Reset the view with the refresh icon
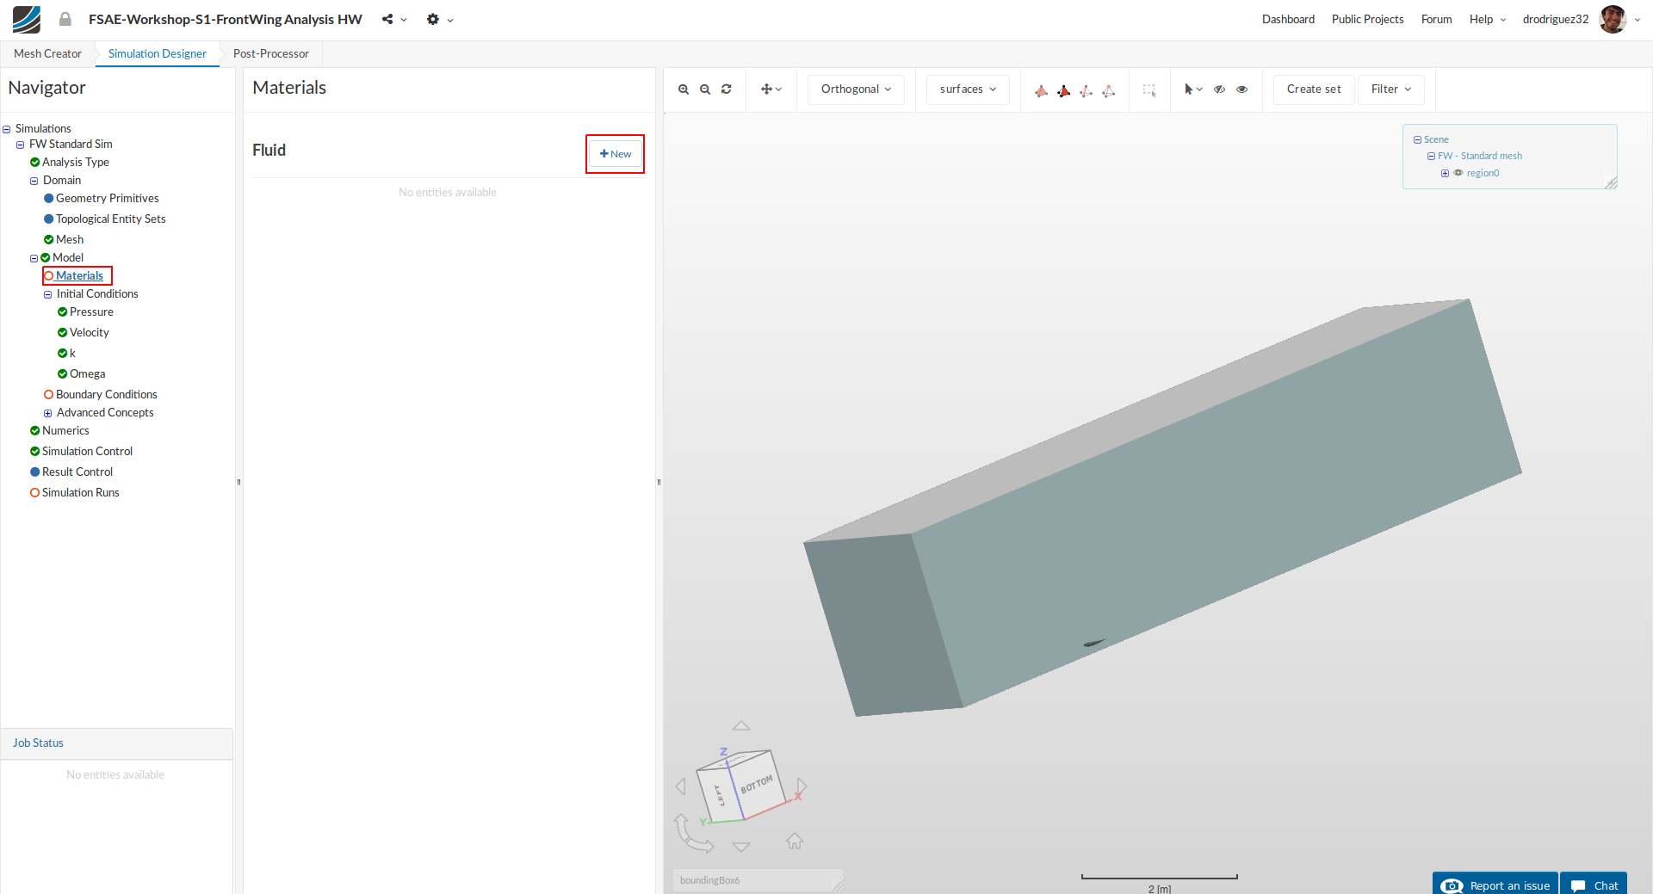Image resolution: width=1653 pixels, height=894 pixels. 727,89
